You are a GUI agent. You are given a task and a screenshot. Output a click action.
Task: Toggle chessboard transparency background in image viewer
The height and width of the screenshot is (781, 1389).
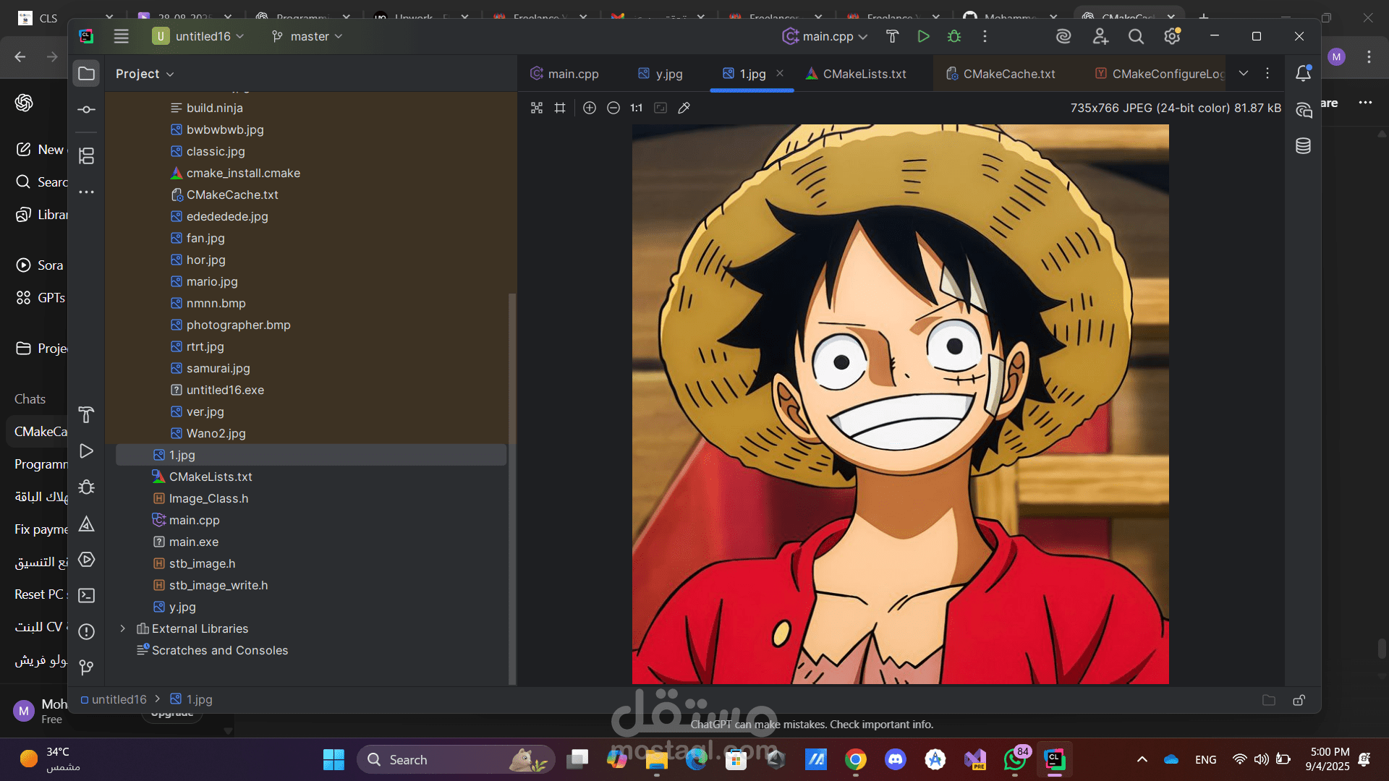(x=537, y=108)
